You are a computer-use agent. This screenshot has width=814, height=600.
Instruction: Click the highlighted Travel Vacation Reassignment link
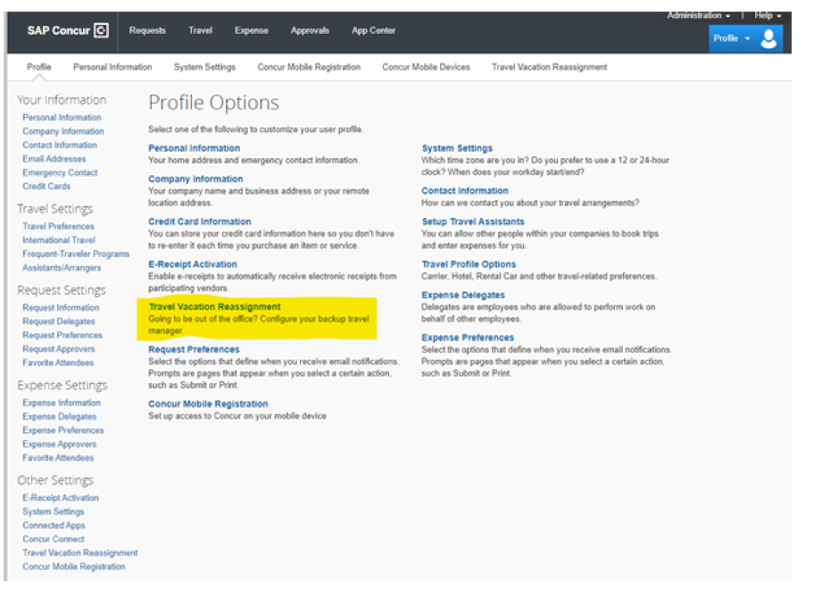(x=214, y=306)
